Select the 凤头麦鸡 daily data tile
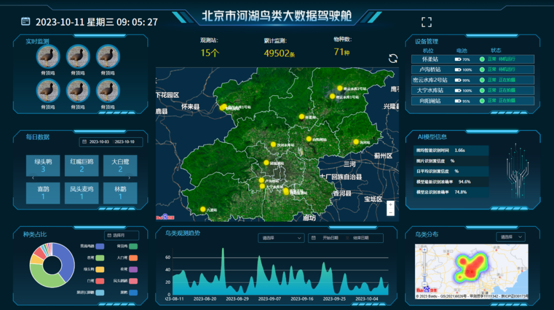This screenshot has width=554, height=310. tap(82, 193)
